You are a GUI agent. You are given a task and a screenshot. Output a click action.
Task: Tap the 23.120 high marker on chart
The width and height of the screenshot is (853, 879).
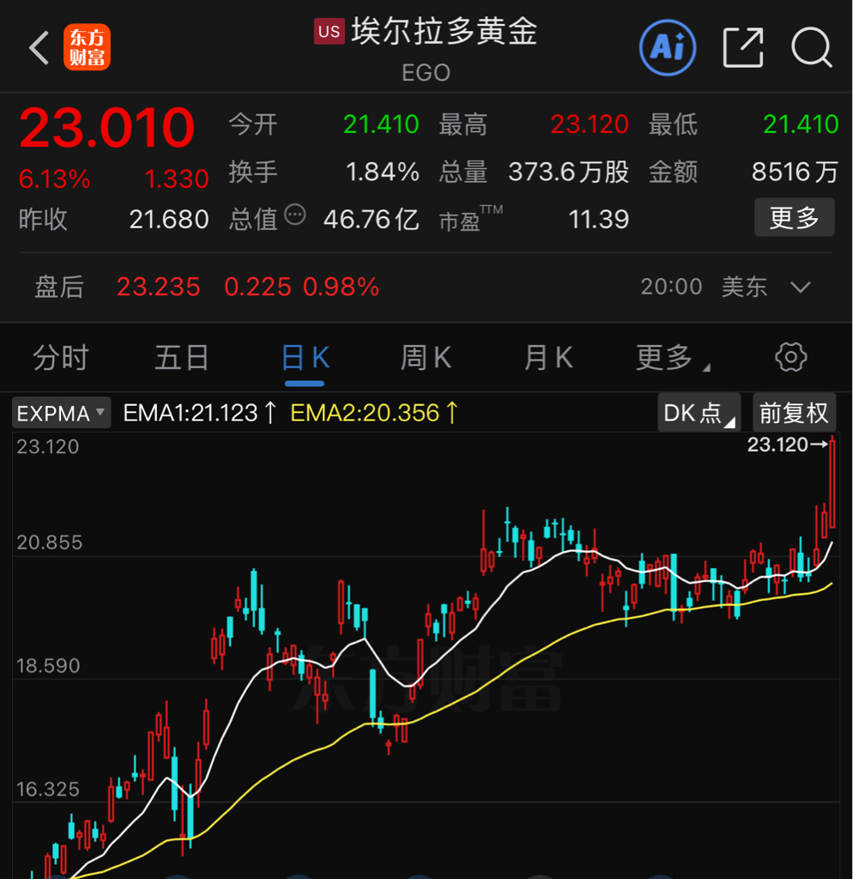click(787, 446)
